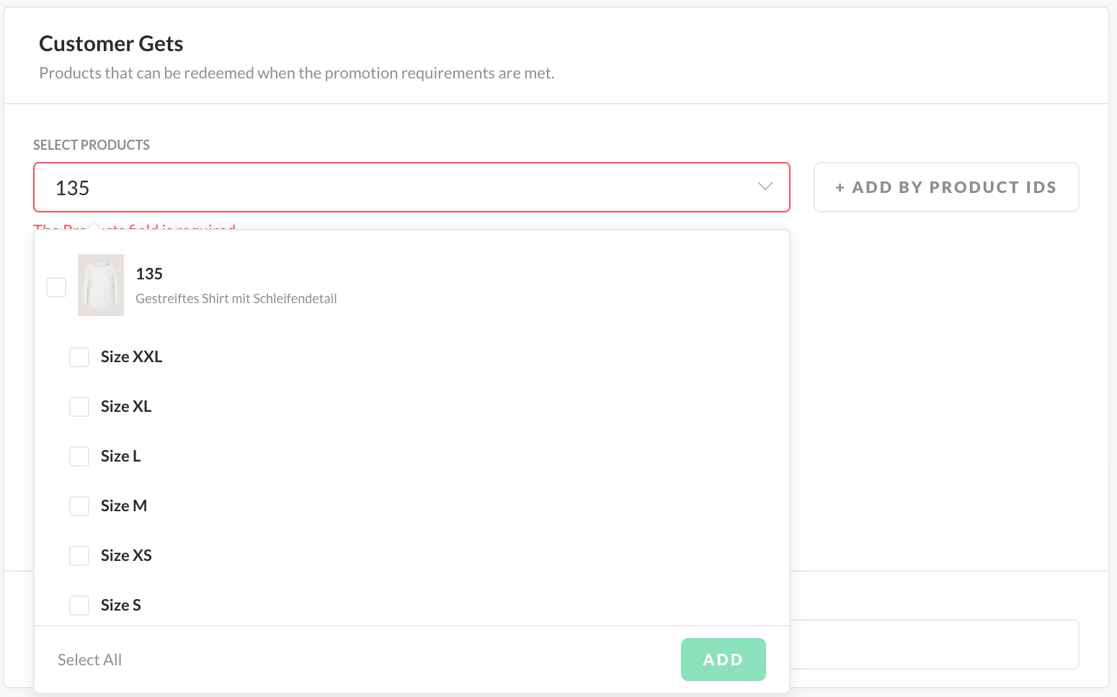Image resolution: width=1117 pixels, height=697 pixels.
Task: Click the Size M label text
Action: [124, 506]
